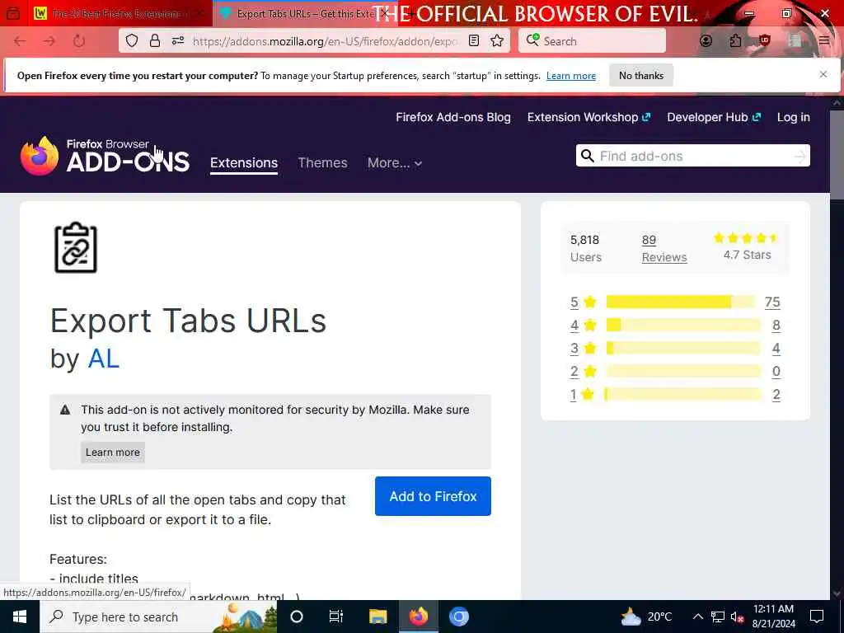Click the 4 three-star review count
The image size is (844, 633).
[x=776, y=349]
